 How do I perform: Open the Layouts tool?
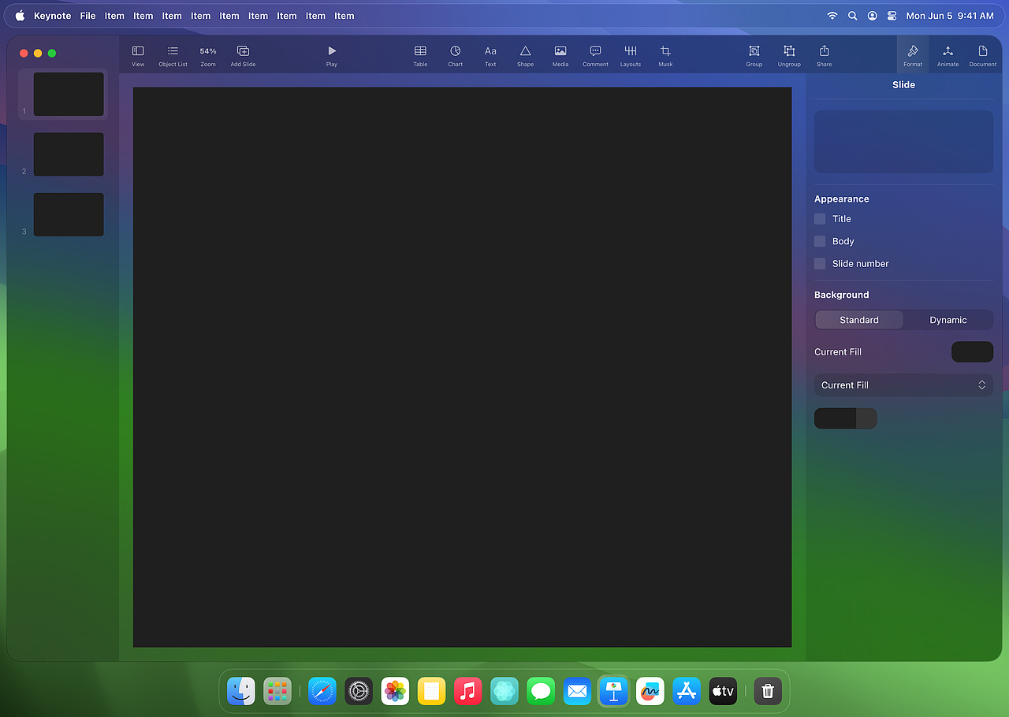coord(630,54)
